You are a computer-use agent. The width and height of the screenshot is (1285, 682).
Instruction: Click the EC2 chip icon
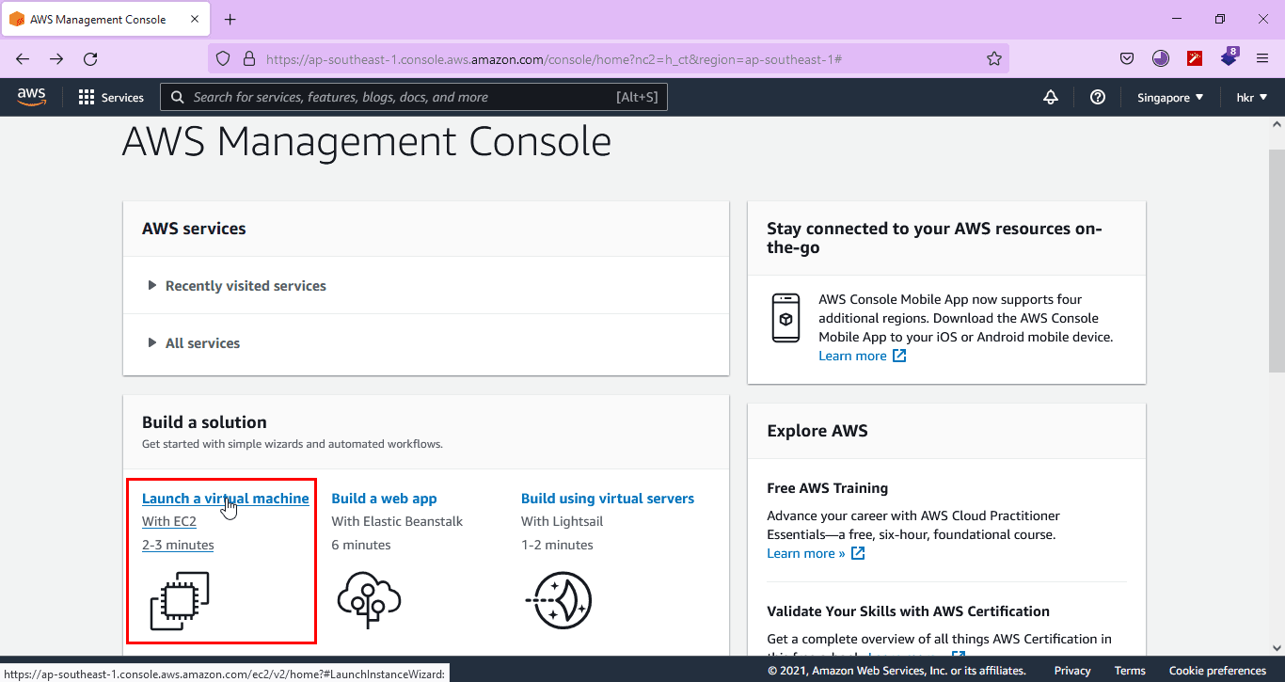(x=180, y=601)
